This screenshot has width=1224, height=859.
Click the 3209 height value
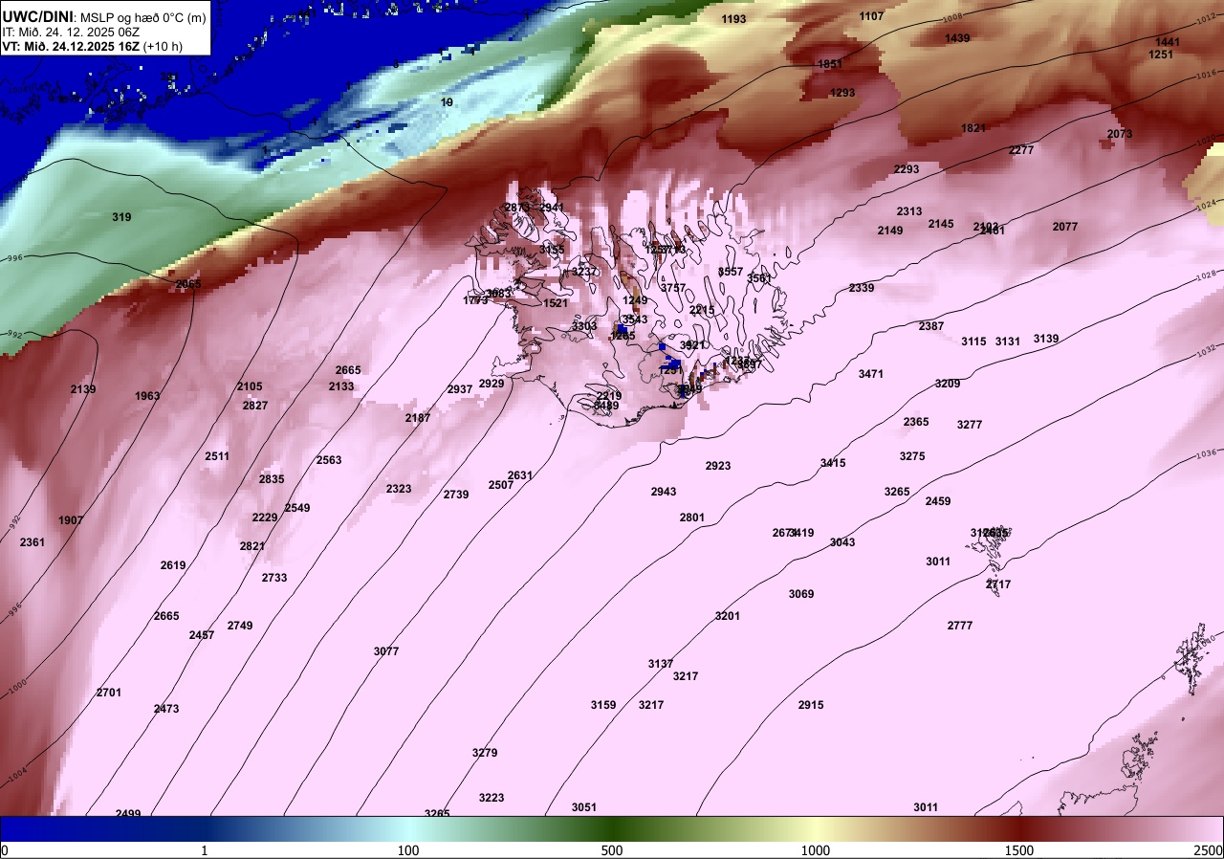948,384
